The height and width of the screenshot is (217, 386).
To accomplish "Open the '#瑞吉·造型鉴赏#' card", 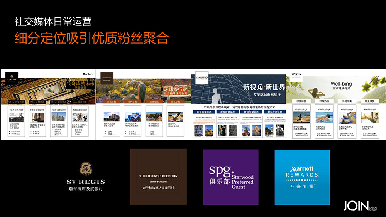I will (80, 121).
